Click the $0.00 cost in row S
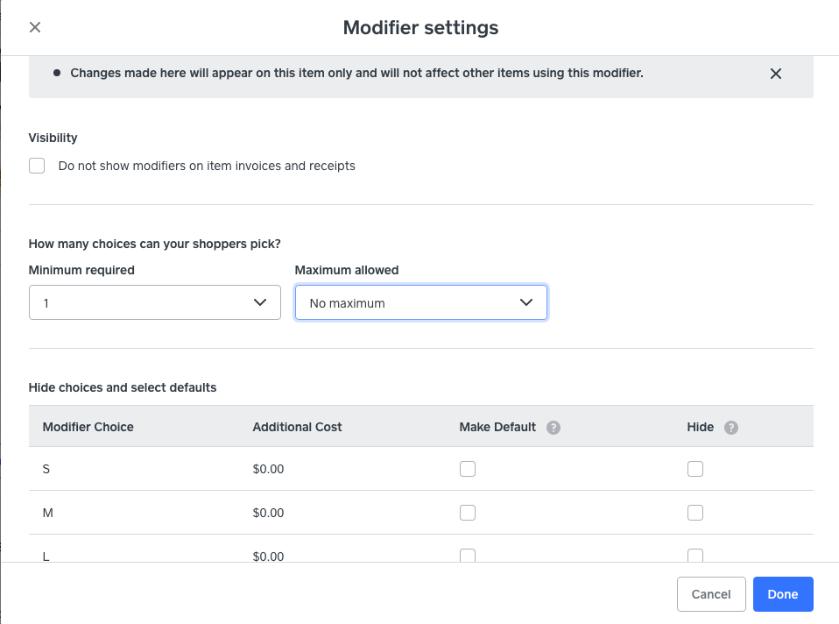This screenshot has height=624, width=839. 268,469
